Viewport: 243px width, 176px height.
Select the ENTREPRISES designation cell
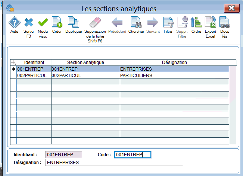click(x=174, y=69)
